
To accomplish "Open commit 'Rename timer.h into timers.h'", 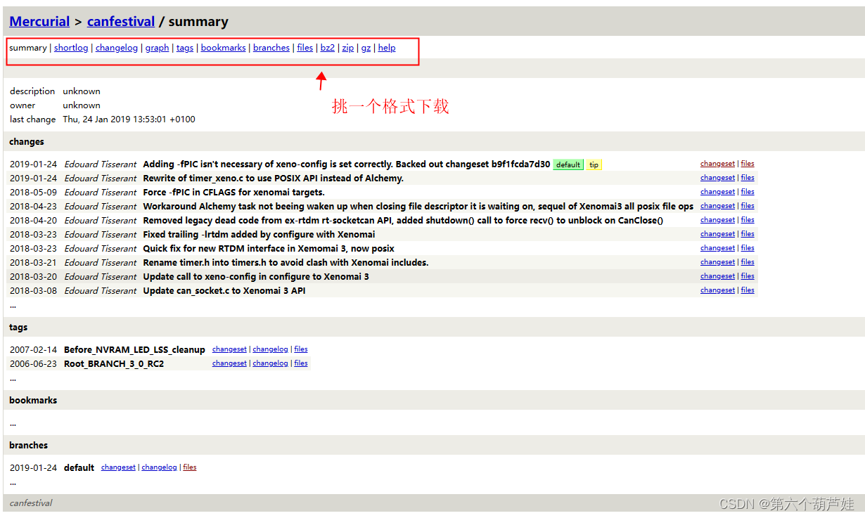I will point(286,263).
